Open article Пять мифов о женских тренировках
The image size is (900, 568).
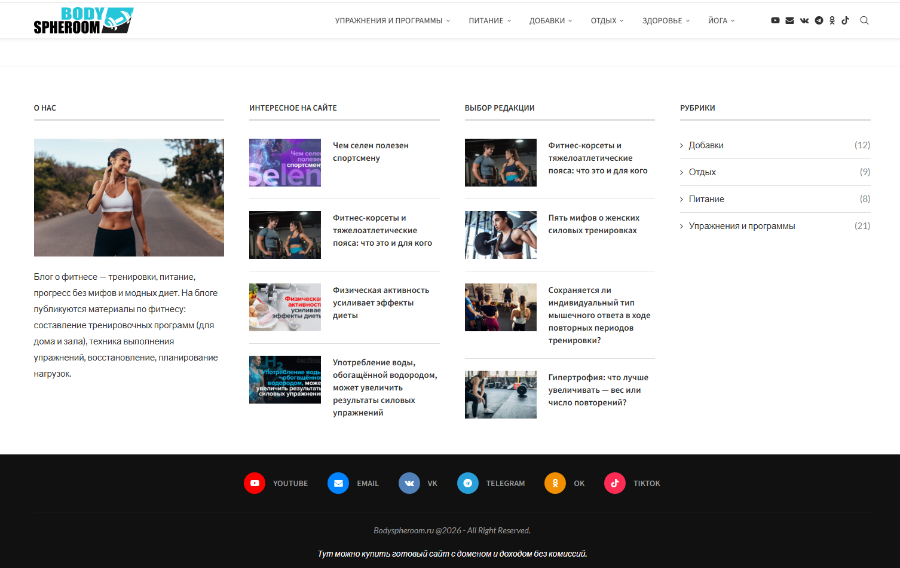pyautogui.click(x=593, y=224)
